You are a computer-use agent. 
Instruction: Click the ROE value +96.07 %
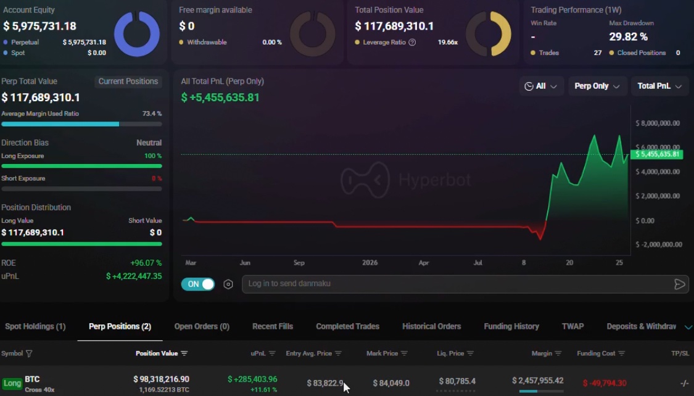pos(146,263)
